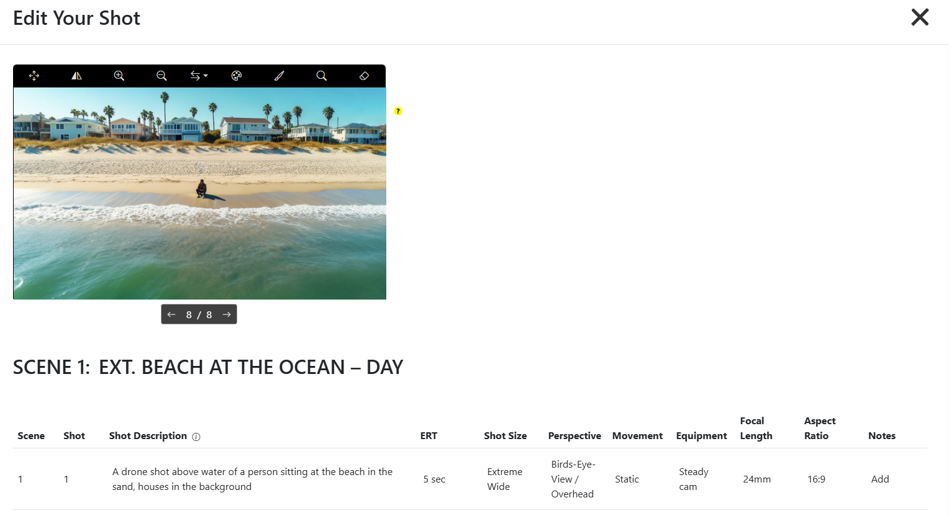Go to the previous image with left arrow
Viewport: 949px width, 516px height.
coord(171,314)
